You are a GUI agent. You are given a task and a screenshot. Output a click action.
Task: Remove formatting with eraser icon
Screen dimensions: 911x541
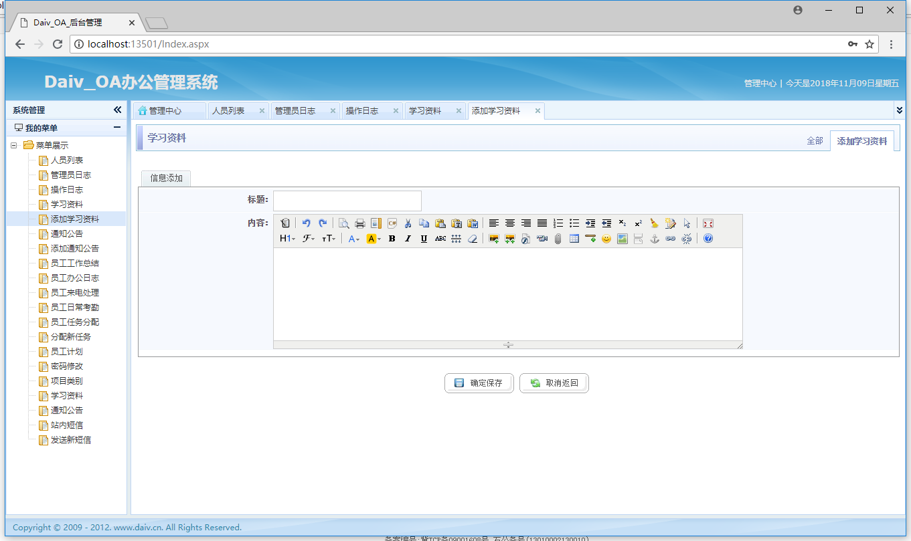(473, 239)
